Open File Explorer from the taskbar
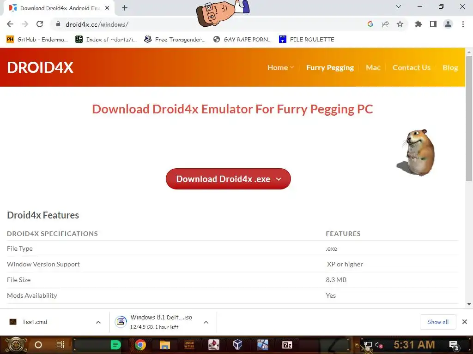The width and height of the screenshot is (473, 354). pyautogui.click(x=165, y=345)
